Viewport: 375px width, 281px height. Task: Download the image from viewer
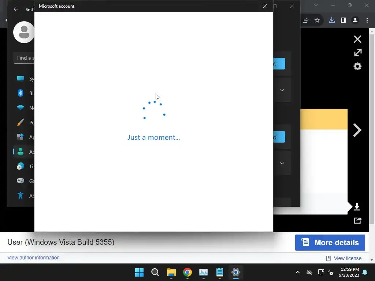(357, 207)
